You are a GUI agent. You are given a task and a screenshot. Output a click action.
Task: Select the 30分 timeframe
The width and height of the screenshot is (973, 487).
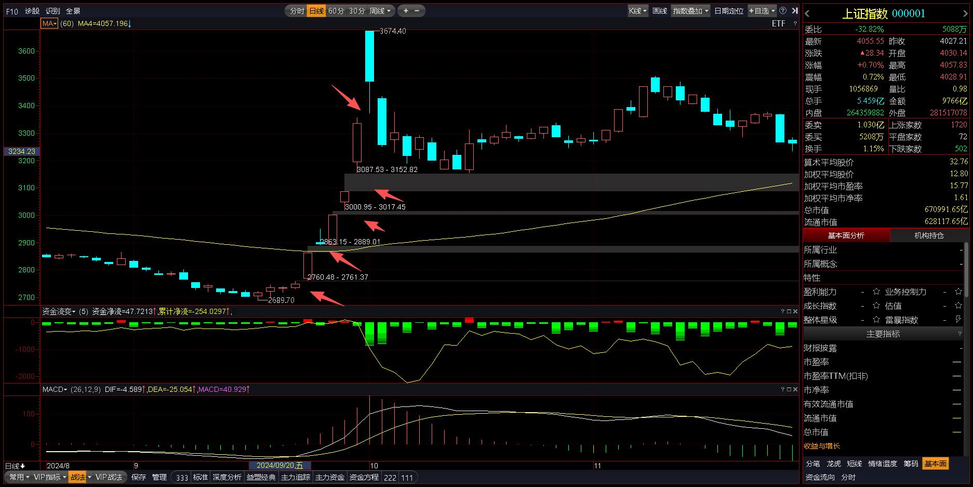click(x=356, y=11)
